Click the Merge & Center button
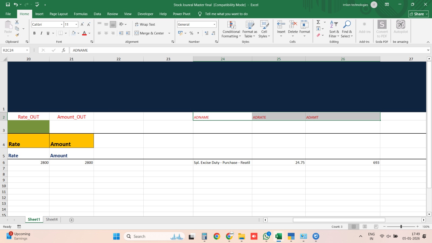This screenshot has height=243, width=432. point(149,33)
